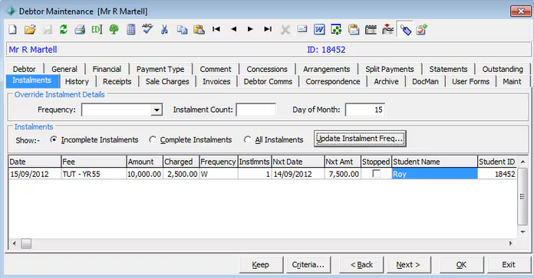This screenshot has height=278, width=534.
Task: Click the Save floppy disk icon
Action: pos(48,30)
